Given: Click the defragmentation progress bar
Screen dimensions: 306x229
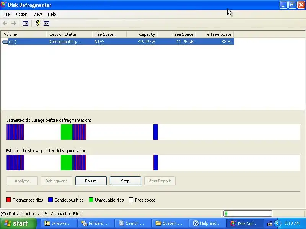Looking at the screenshot, I should click(247, 214).
